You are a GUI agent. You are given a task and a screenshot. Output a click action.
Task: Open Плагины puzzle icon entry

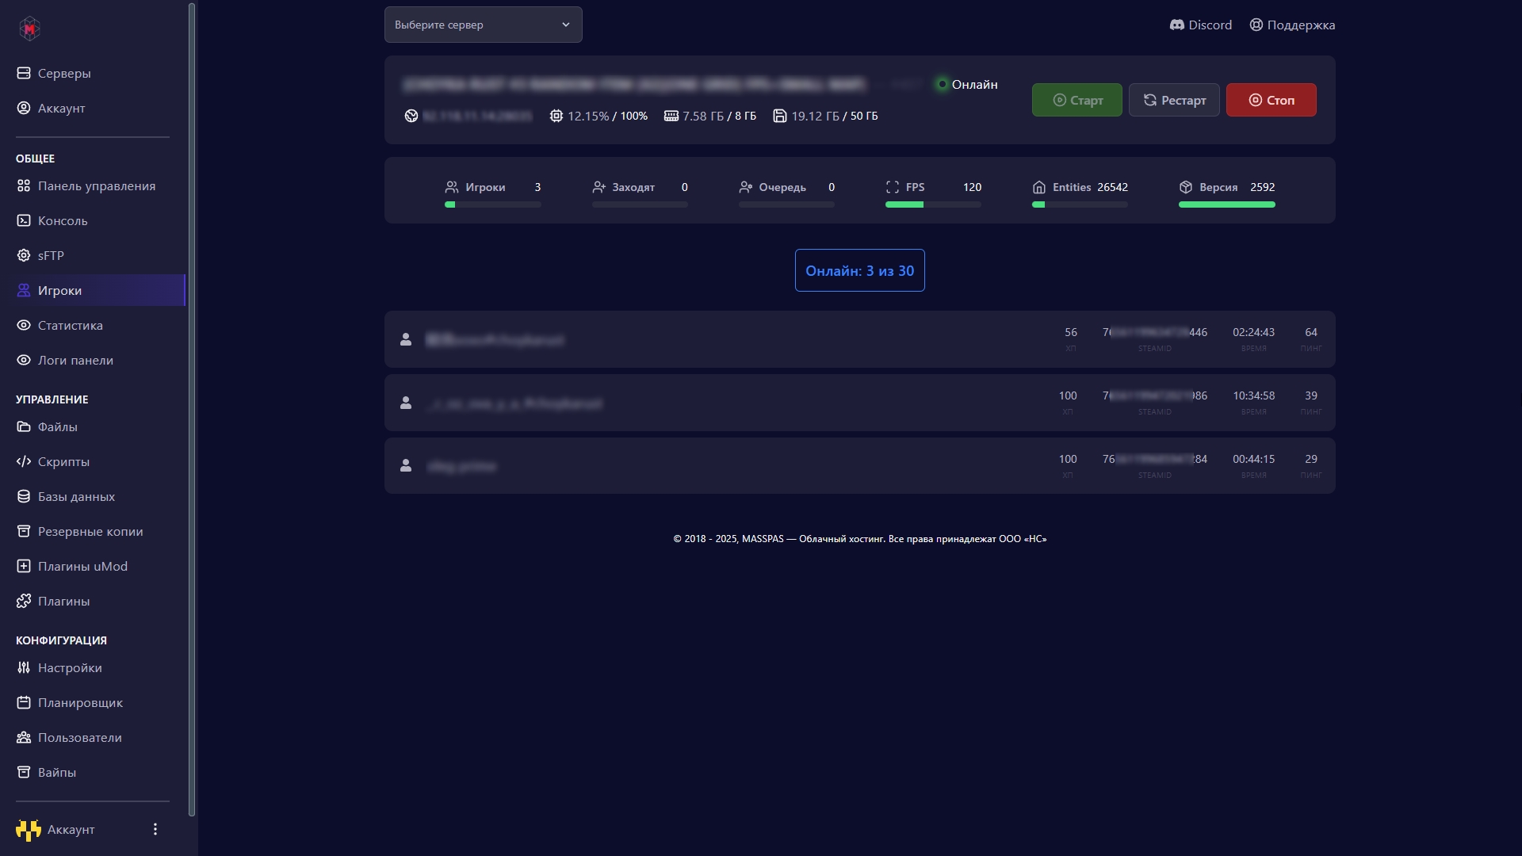click(24, 601)
